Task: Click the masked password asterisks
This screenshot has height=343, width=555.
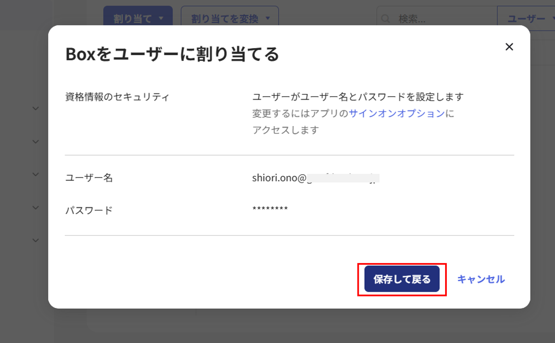Action: click(x=270, y=209)
